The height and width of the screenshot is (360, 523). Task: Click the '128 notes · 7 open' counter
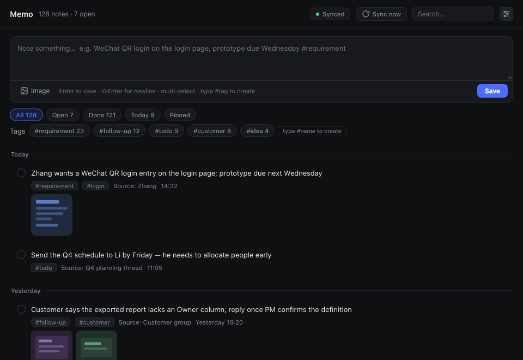point(66,14)
